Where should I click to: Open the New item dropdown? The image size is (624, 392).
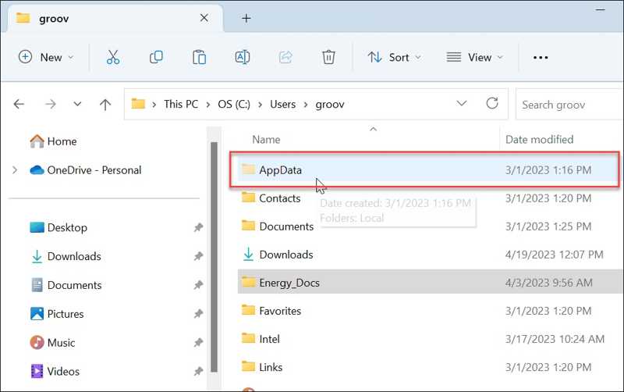46,57
